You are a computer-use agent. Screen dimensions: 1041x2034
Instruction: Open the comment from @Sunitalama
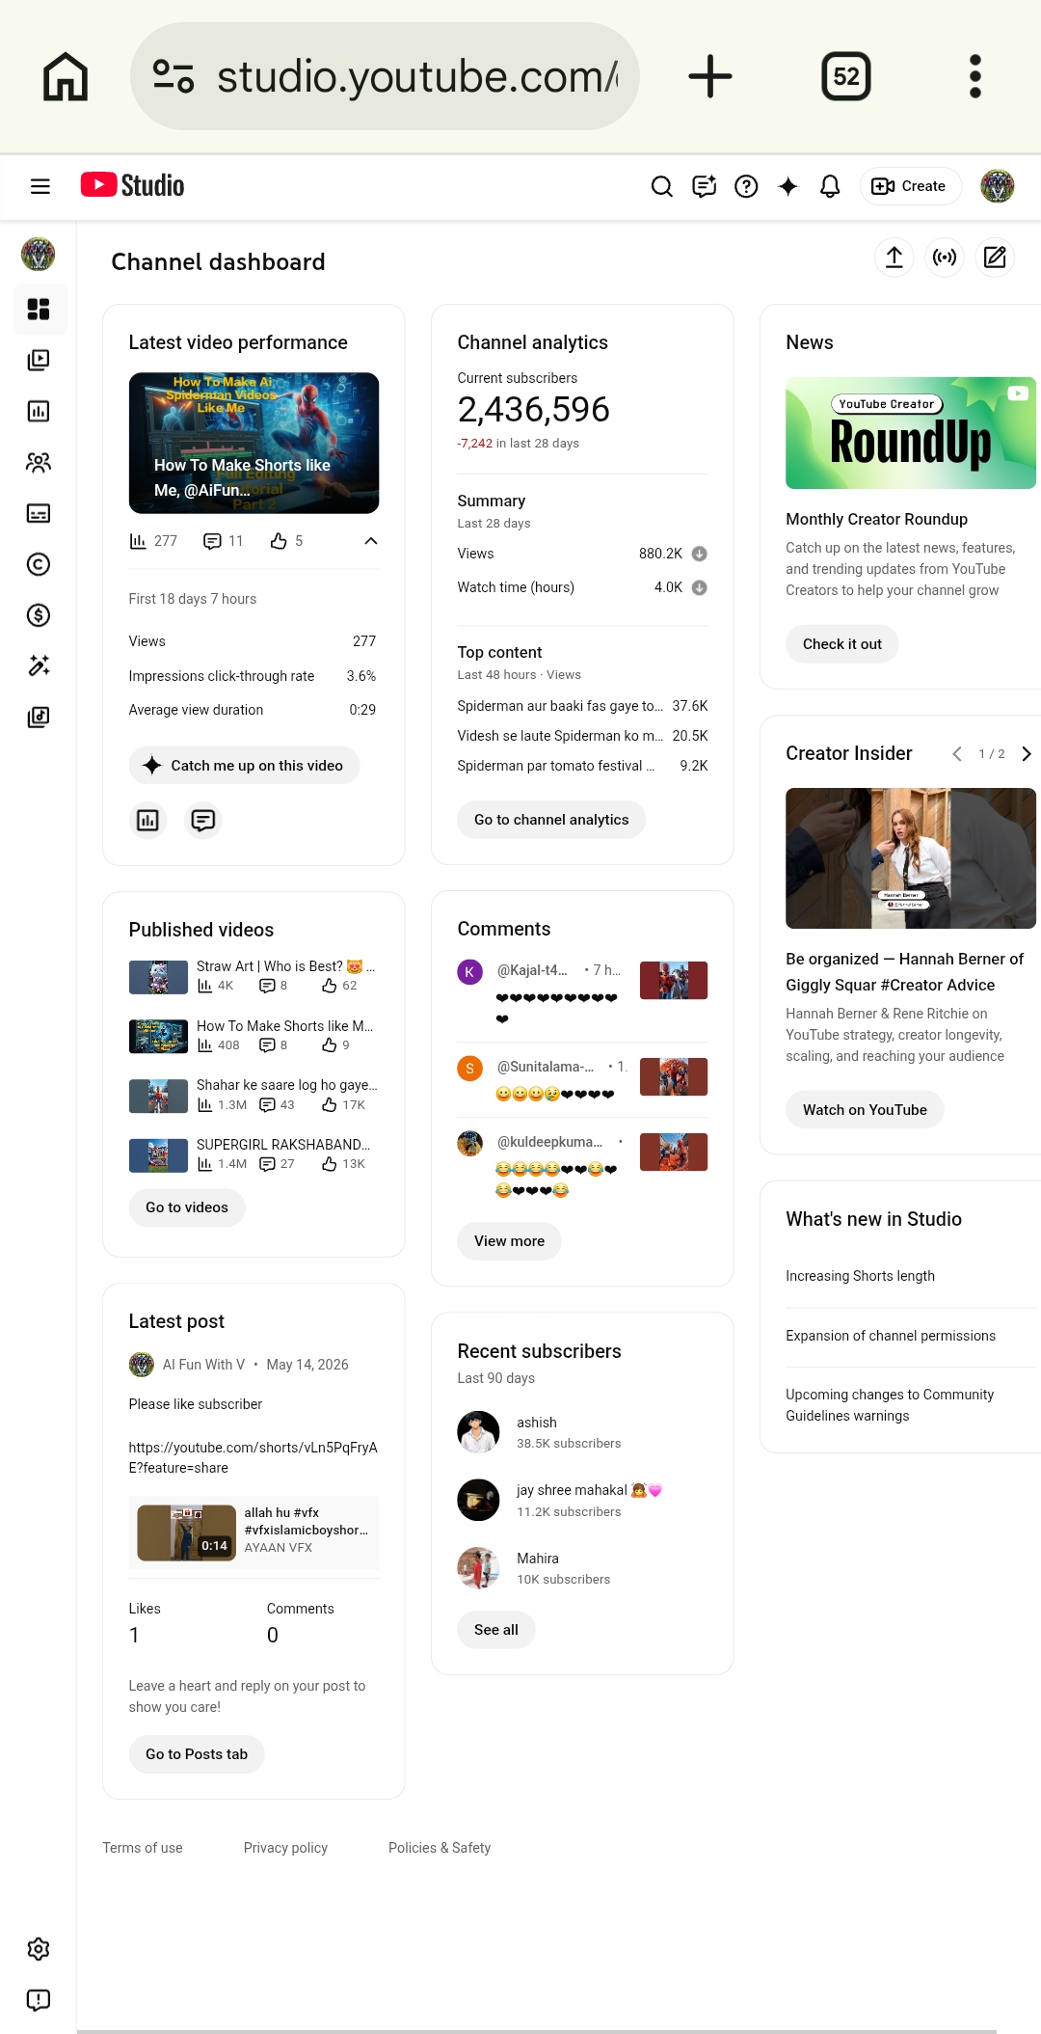point(582,1079)
